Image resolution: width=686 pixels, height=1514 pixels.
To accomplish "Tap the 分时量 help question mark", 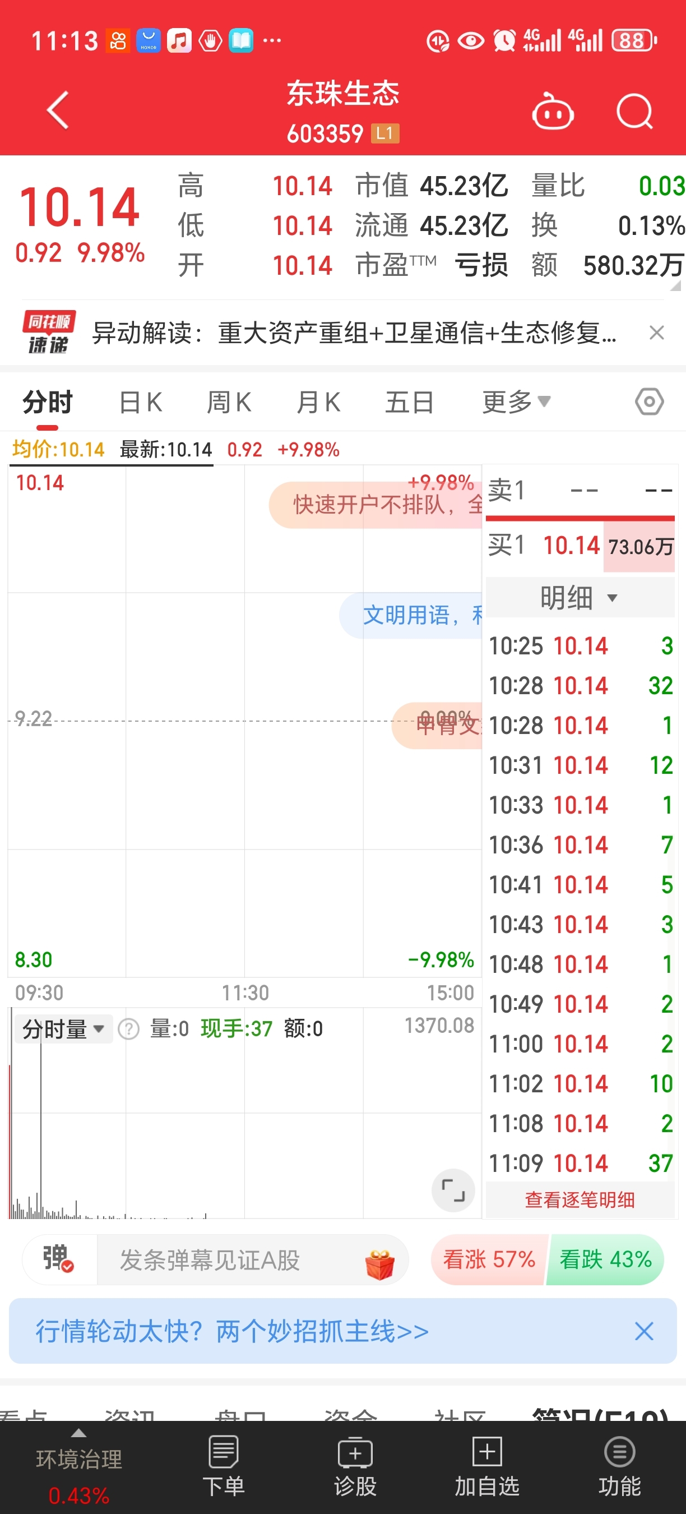I will click(x=129, y=1029).
